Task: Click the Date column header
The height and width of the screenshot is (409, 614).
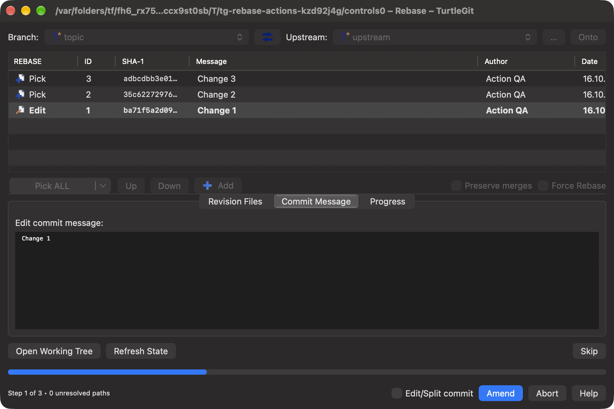Action: pos(590,61)
